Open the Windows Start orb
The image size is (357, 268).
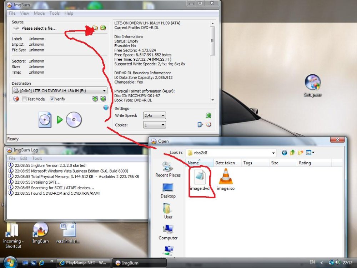10,262
